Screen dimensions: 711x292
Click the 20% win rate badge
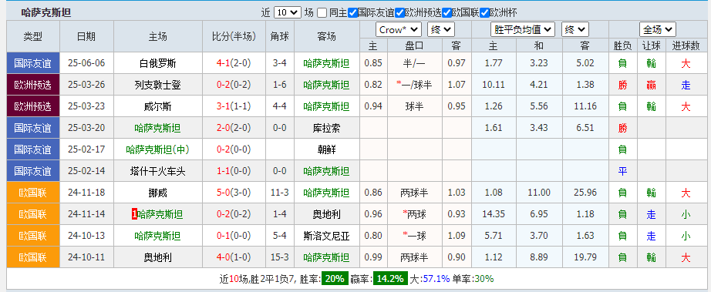[335, 279]
